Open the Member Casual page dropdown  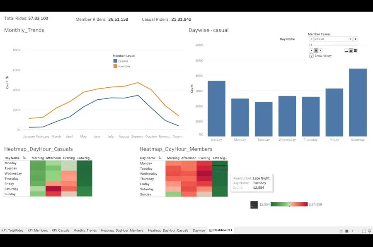tap(333, 39)
